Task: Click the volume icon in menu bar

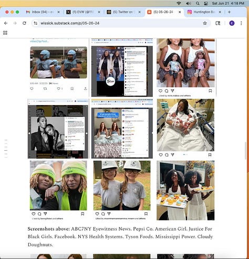Action: pyautogui.click(x=188, y=3)
